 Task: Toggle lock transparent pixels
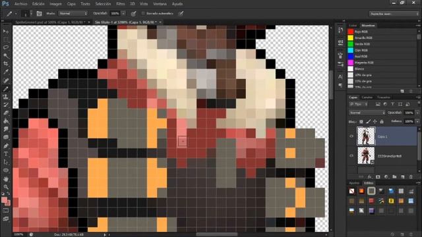coord(361,121)
